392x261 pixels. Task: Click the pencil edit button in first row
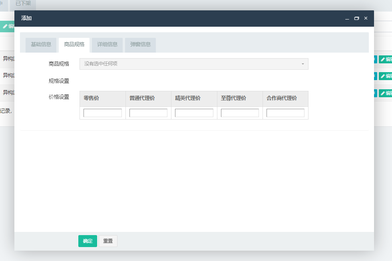point(385,59)
